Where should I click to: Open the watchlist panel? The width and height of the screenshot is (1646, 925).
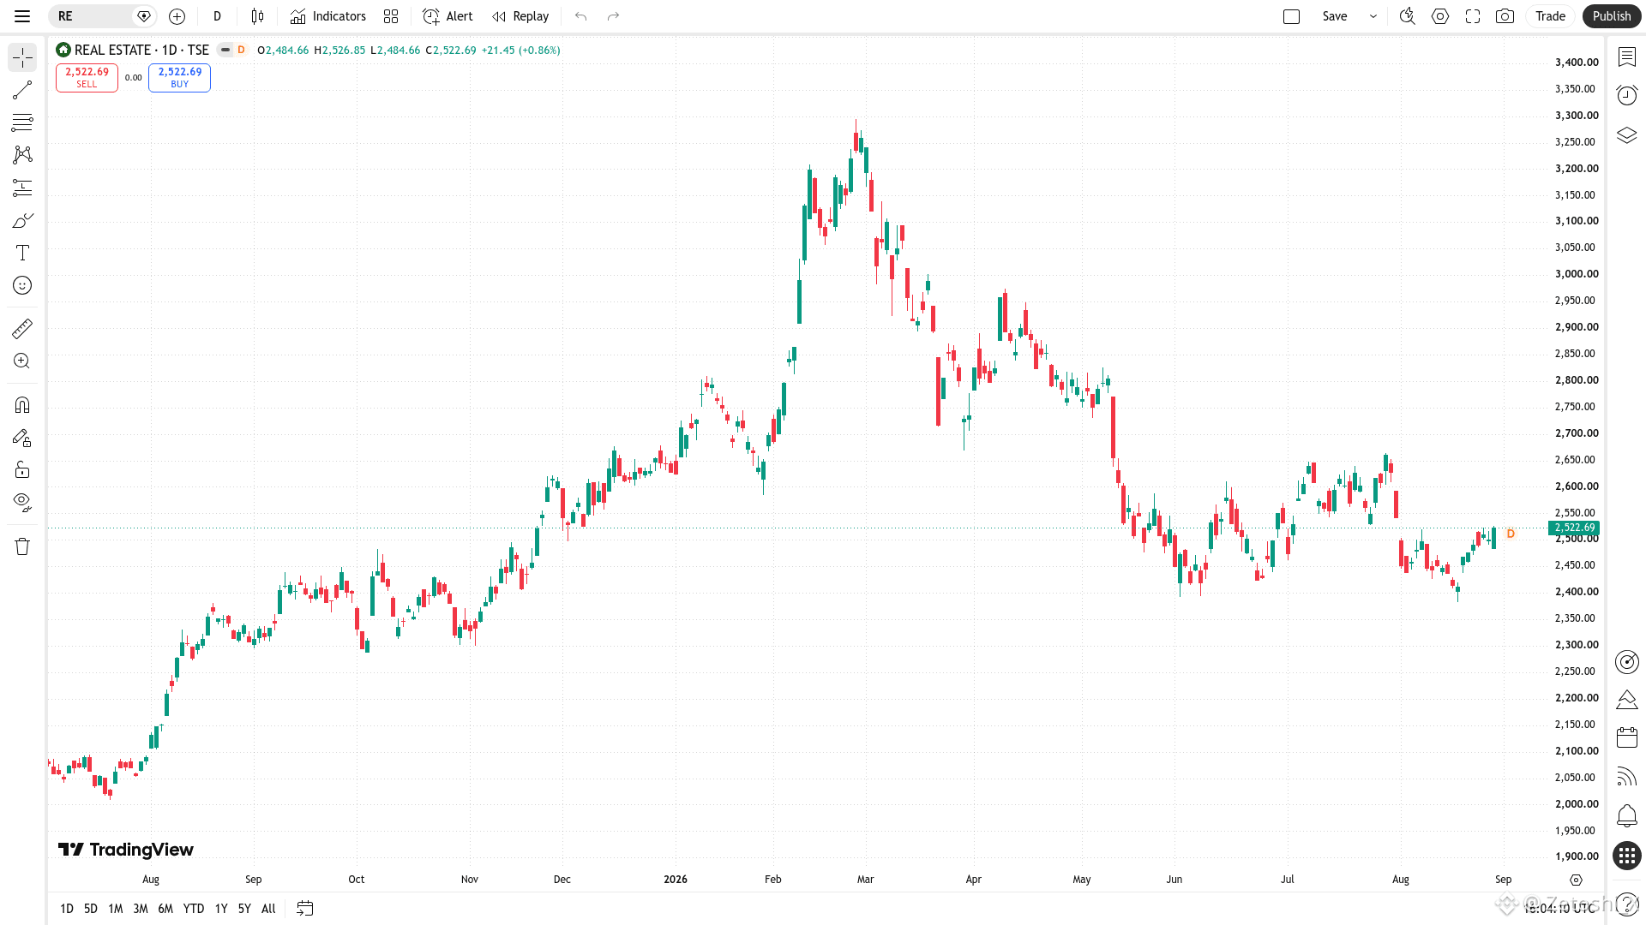[1626, 57]
